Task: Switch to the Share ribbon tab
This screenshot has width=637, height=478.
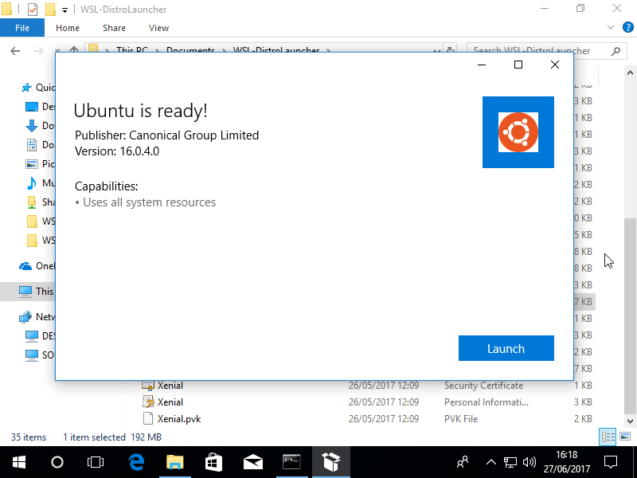Action: (x=114, y=28)
